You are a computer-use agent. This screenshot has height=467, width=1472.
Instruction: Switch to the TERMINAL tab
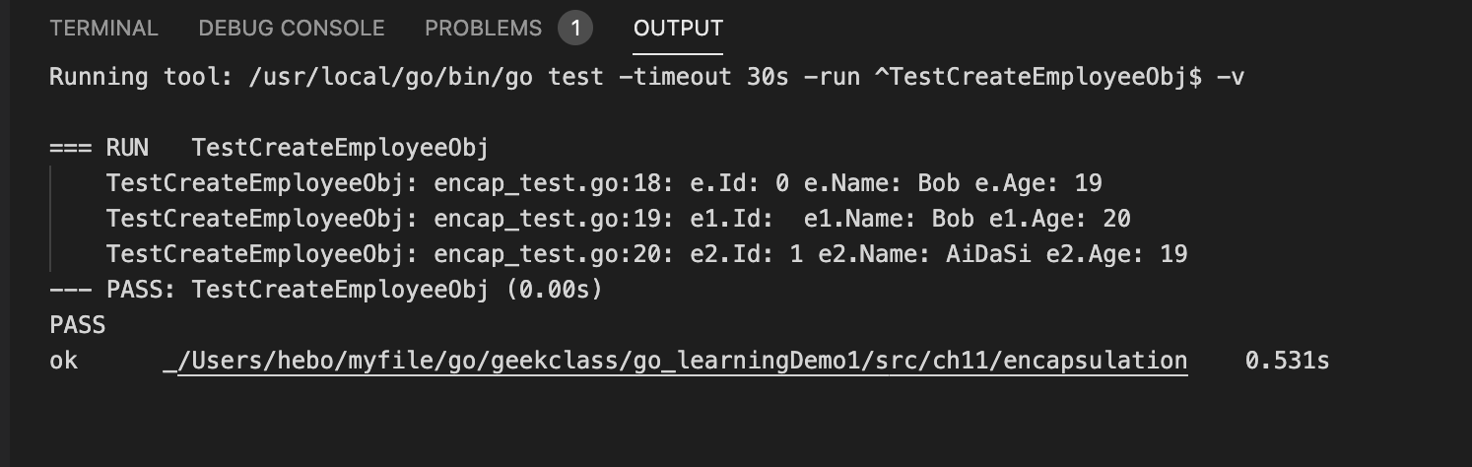click(x=103, y=29)
